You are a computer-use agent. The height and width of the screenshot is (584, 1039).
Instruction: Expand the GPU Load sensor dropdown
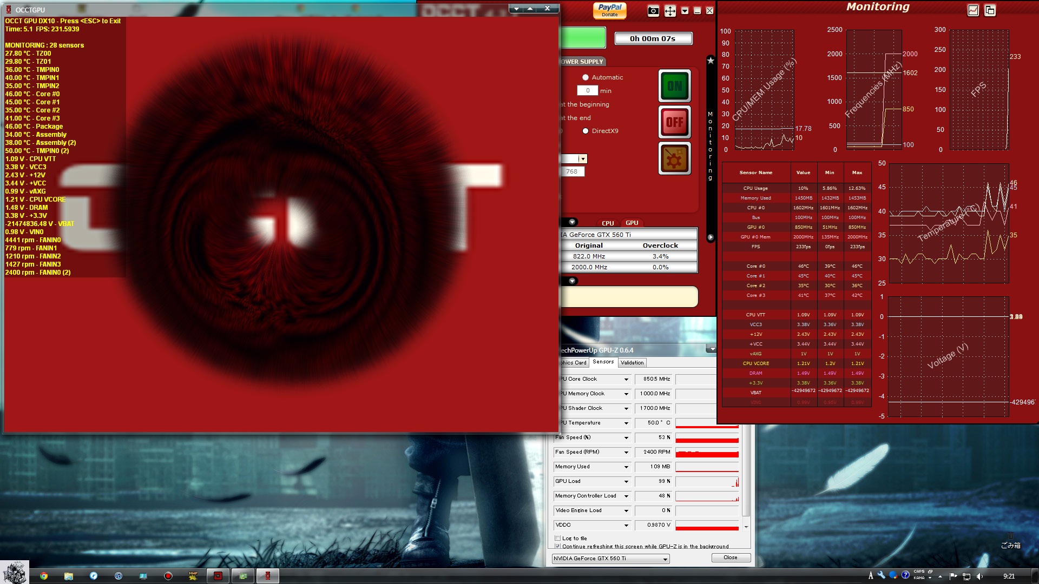tap(626, 482)
